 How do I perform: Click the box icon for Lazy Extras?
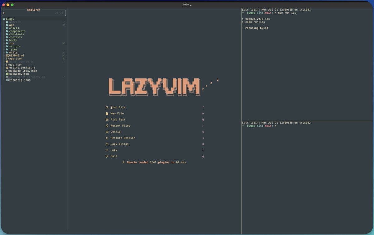click(x=107, y=144)
